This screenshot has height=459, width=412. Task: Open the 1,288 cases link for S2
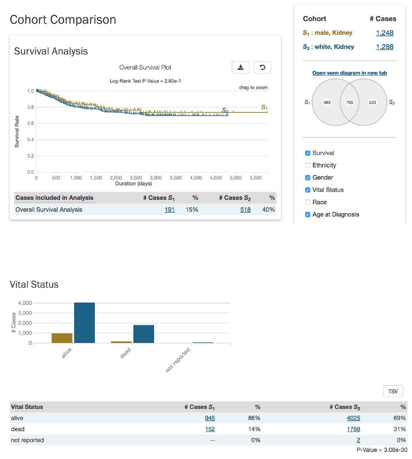pyautogui.click(x=385, y=47)
